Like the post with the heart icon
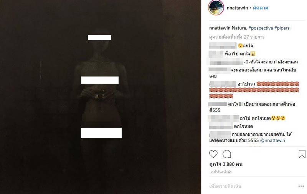 point(213,154)
